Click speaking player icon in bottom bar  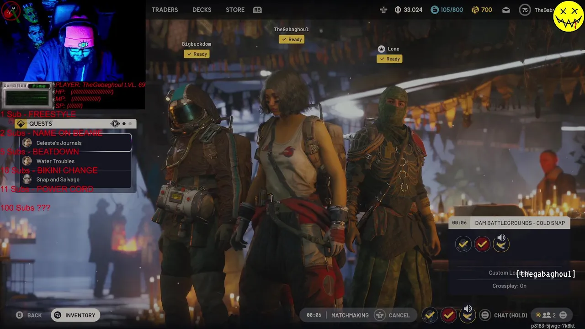point(468,314)
